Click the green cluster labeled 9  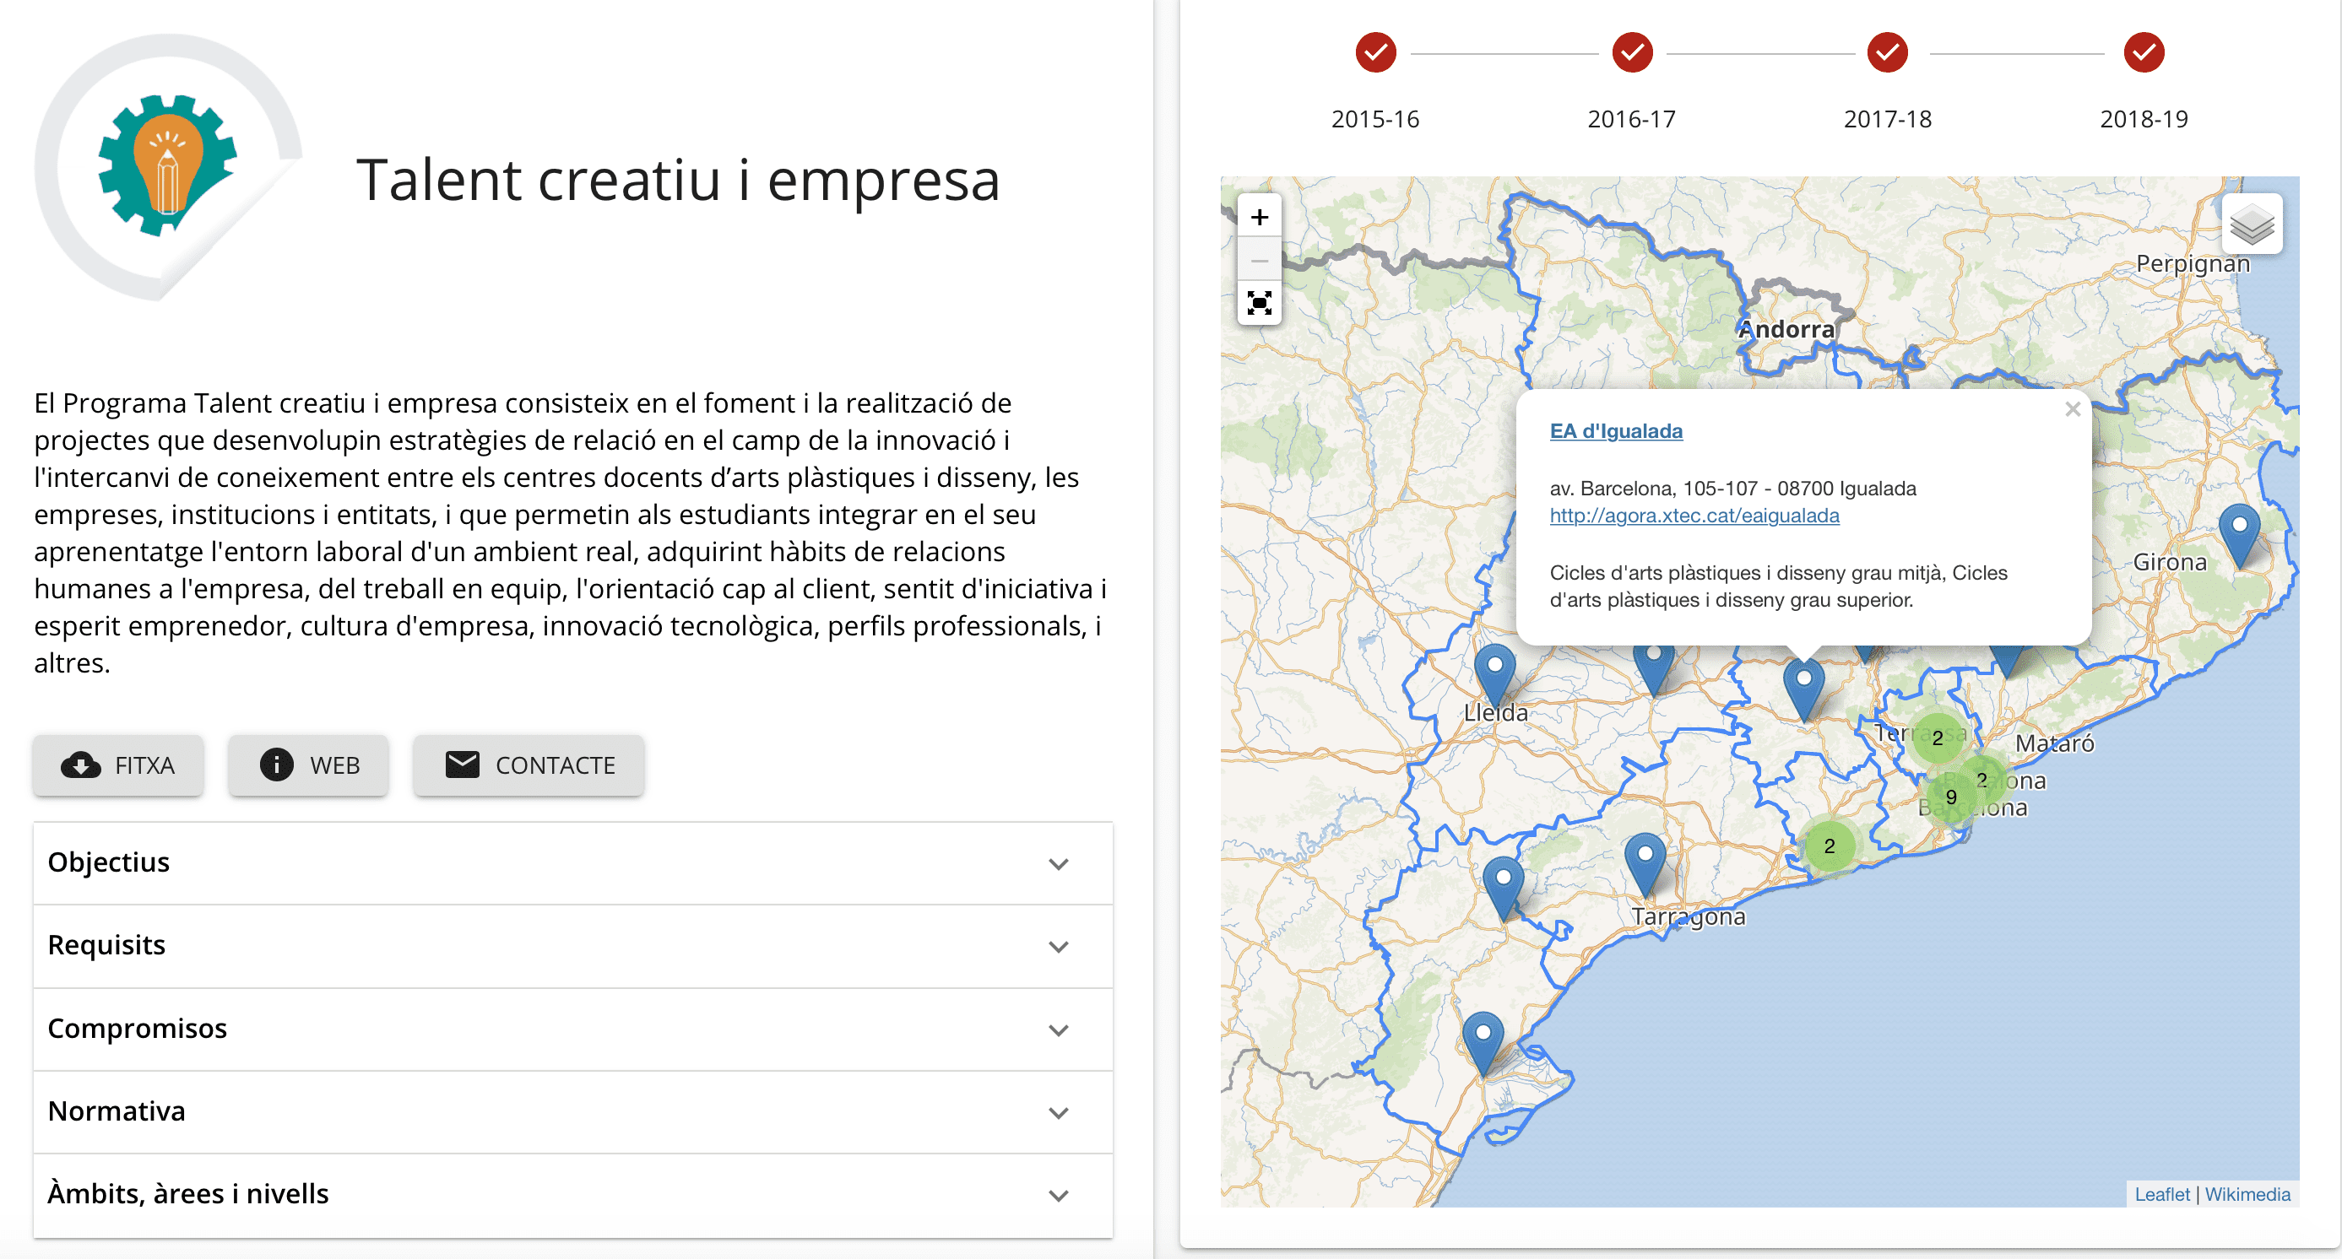[x=1951, y=797]
